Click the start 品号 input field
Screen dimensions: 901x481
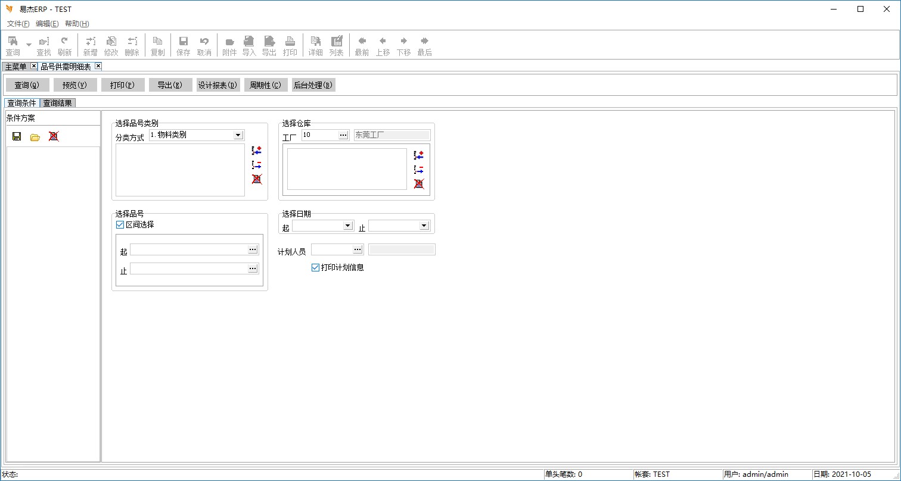tap(188, 249)
